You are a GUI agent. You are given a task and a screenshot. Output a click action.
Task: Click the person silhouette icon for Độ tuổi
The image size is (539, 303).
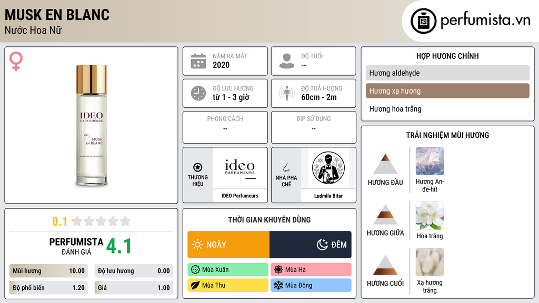287,61
